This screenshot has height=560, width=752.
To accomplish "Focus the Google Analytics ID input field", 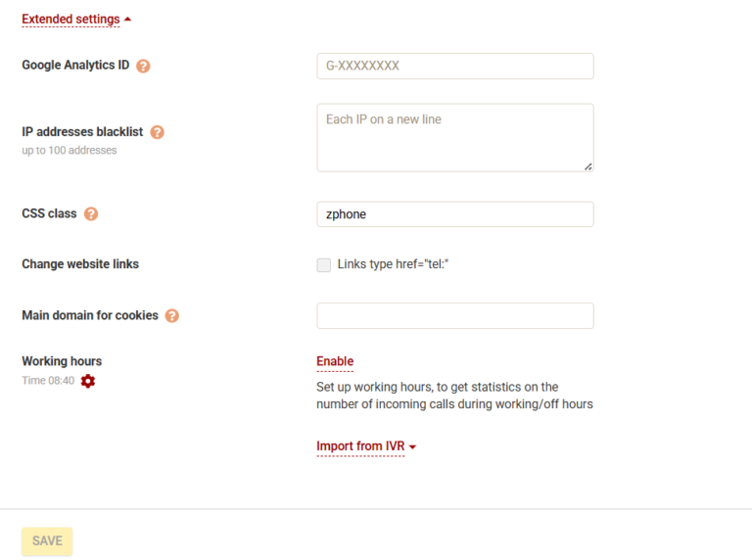I will point(455,67).
